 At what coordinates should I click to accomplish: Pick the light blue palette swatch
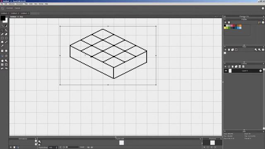point(240,28)
